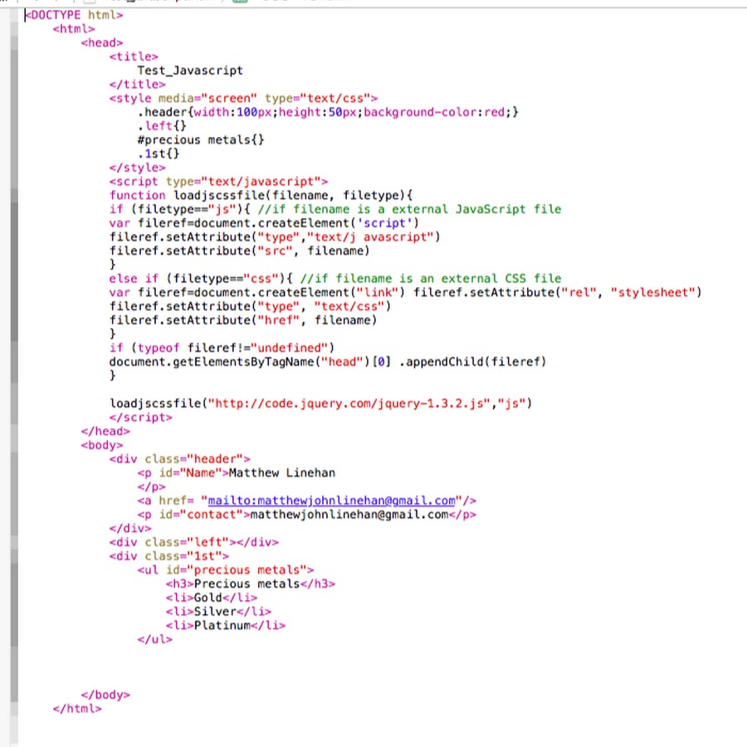747x747 pixels.
Task: Click the comment about external JavaScript file
Action: coord(409,209)
